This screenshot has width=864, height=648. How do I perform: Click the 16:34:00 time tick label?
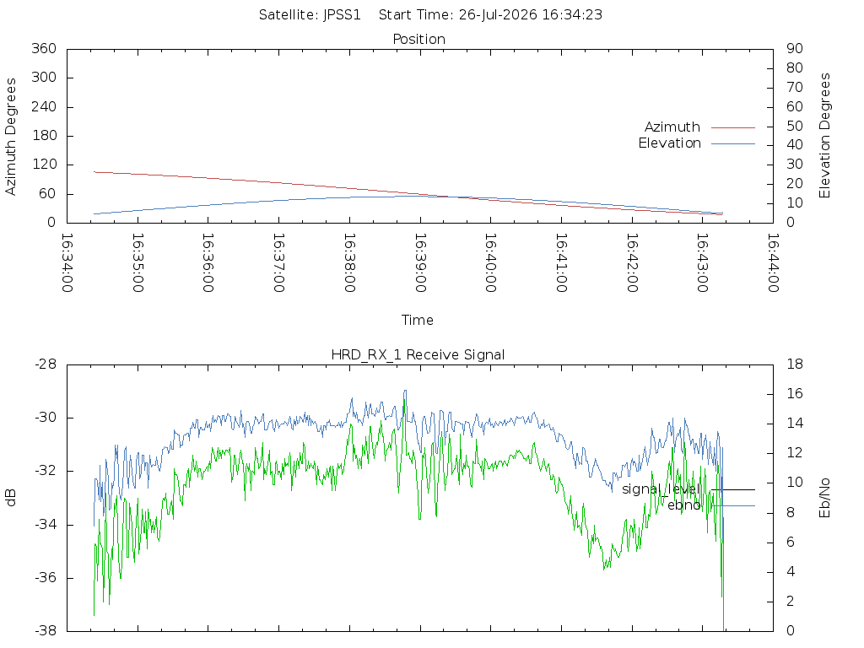67,263
